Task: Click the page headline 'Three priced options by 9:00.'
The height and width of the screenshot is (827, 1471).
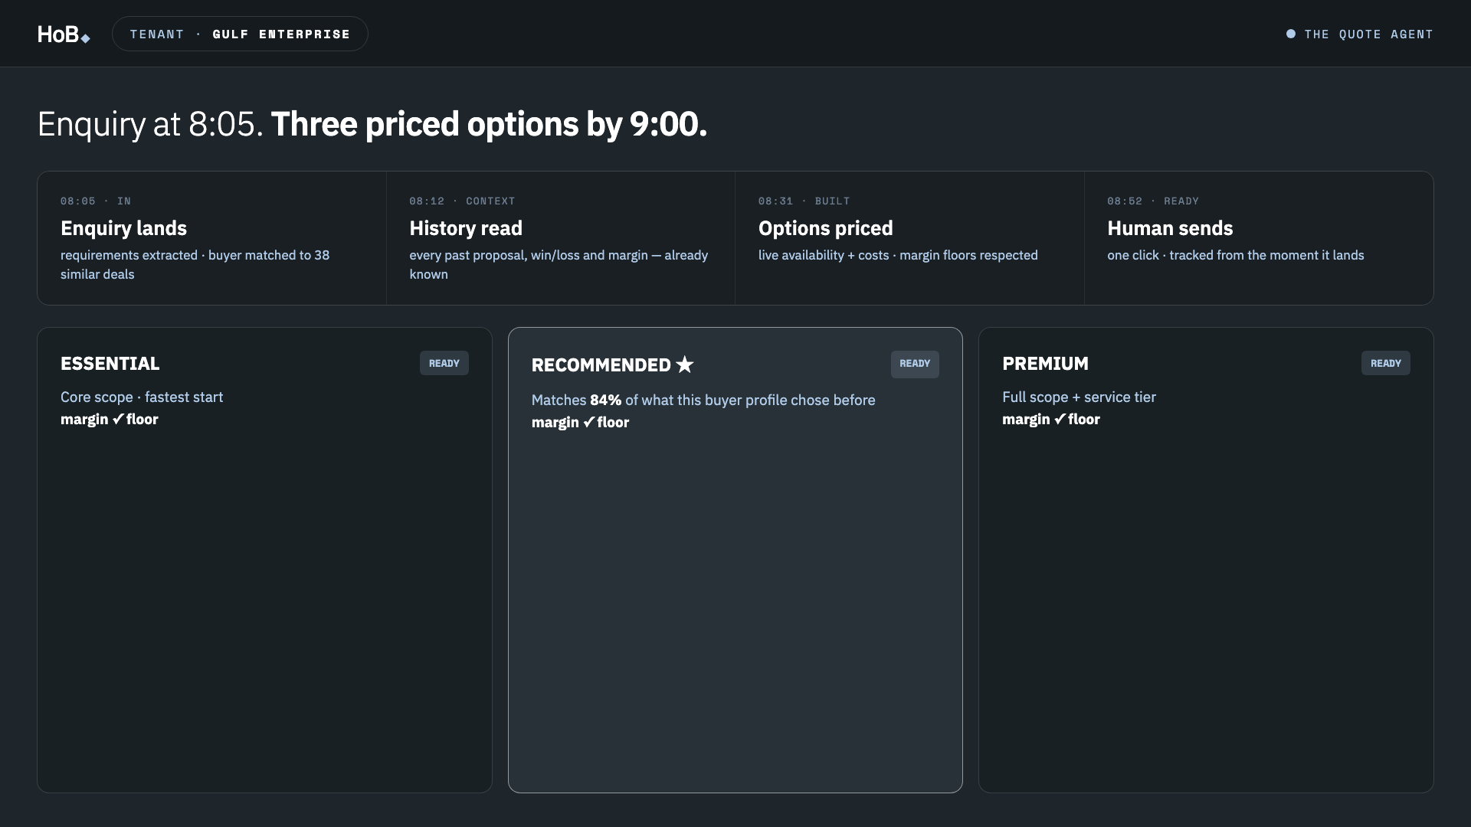Action: tap(489, 124)
